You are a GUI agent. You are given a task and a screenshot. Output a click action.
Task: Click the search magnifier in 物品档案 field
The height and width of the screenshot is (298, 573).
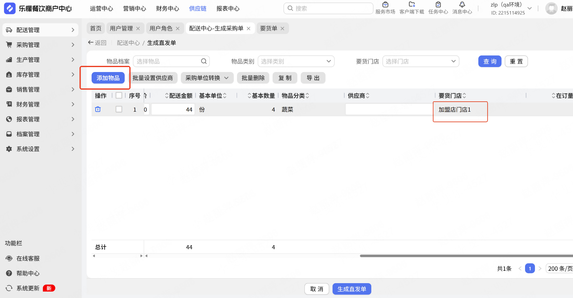204,61
